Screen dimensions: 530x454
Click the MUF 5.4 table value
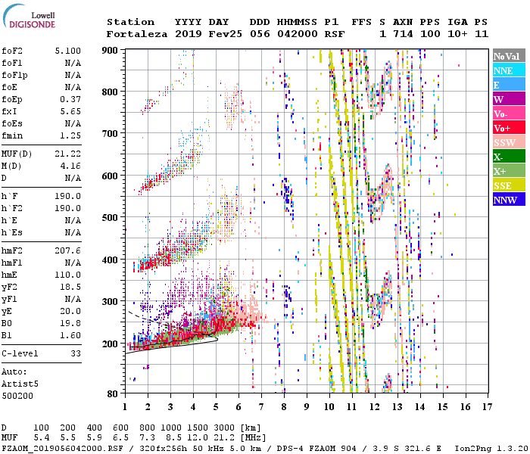(42, 438)
